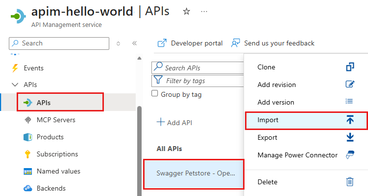
Task: Click the Add API button label
Action: click(179, 123)
